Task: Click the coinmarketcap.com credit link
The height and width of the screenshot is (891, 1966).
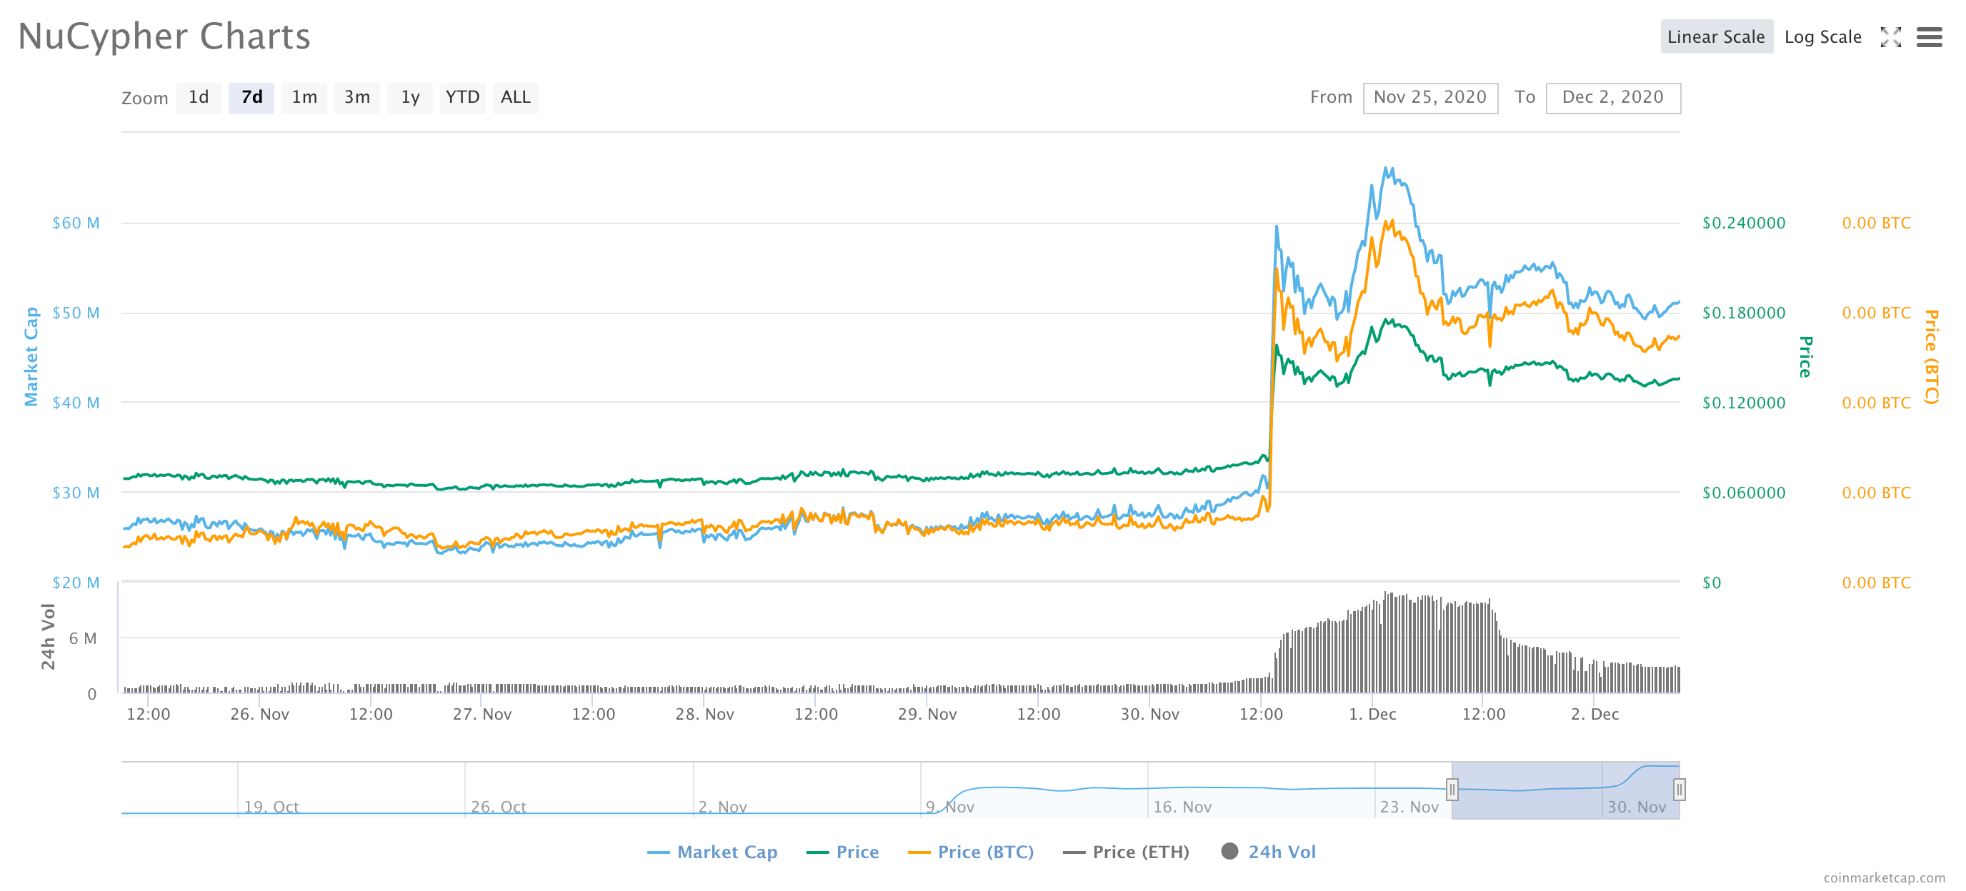Action: tap(1884, 877)
